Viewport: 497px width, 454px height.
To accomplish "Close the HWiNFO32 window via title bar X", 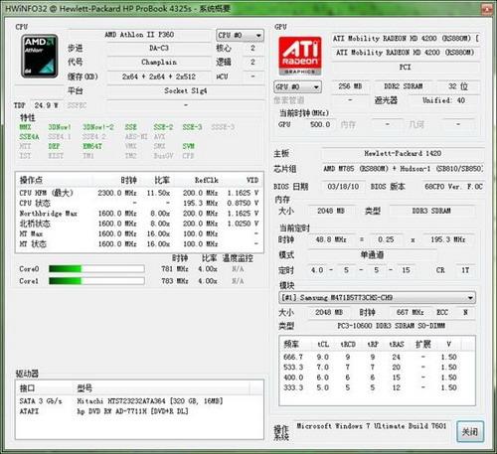I will [487, 9].
